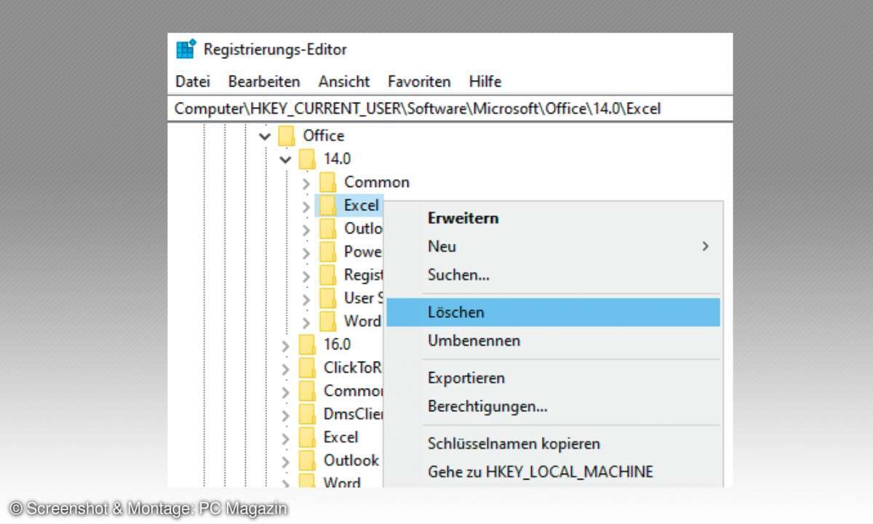The image size is (873, 524).
Task: Click the folder icon beside Regist
Action: point(327,275)
